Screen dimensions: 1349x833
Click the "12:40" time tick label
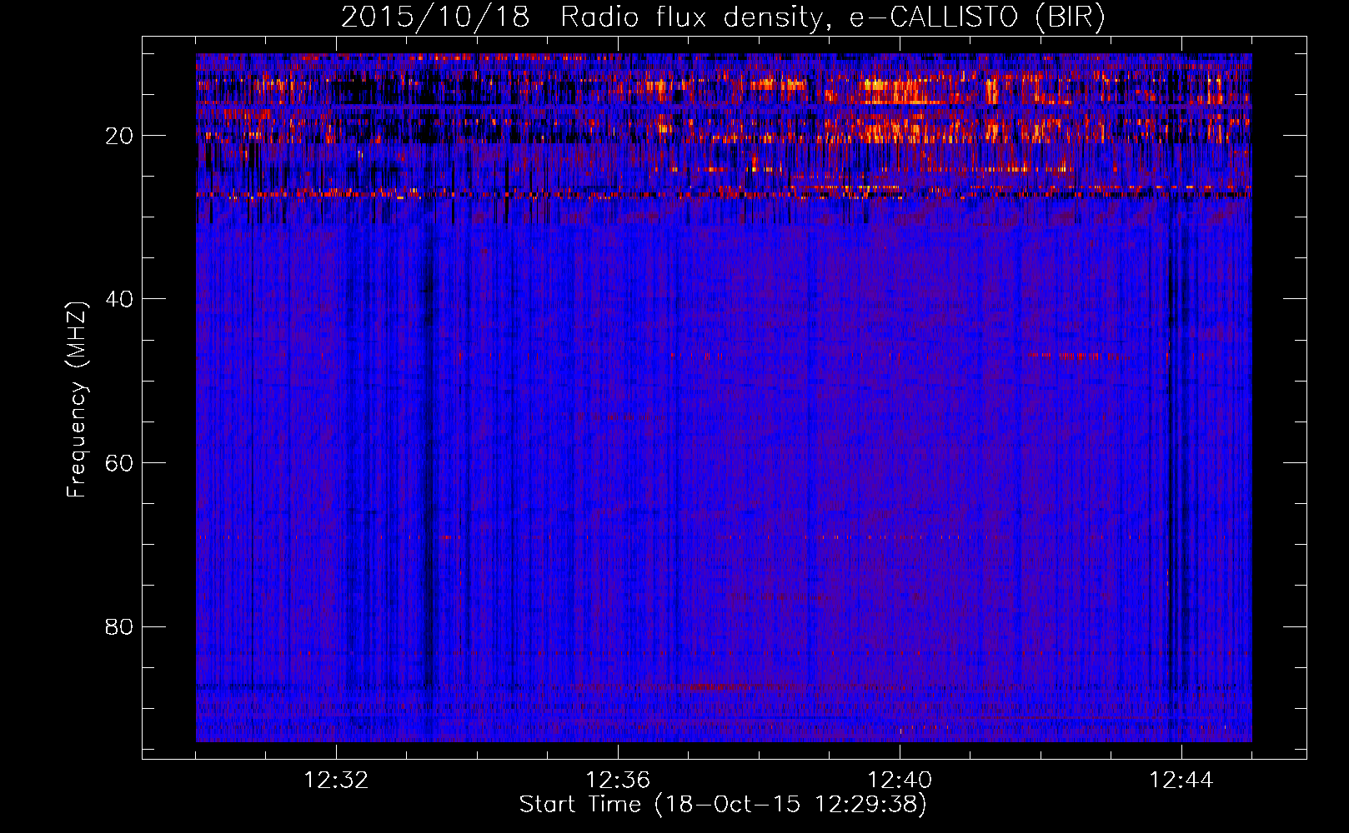(x=900, y=780)
